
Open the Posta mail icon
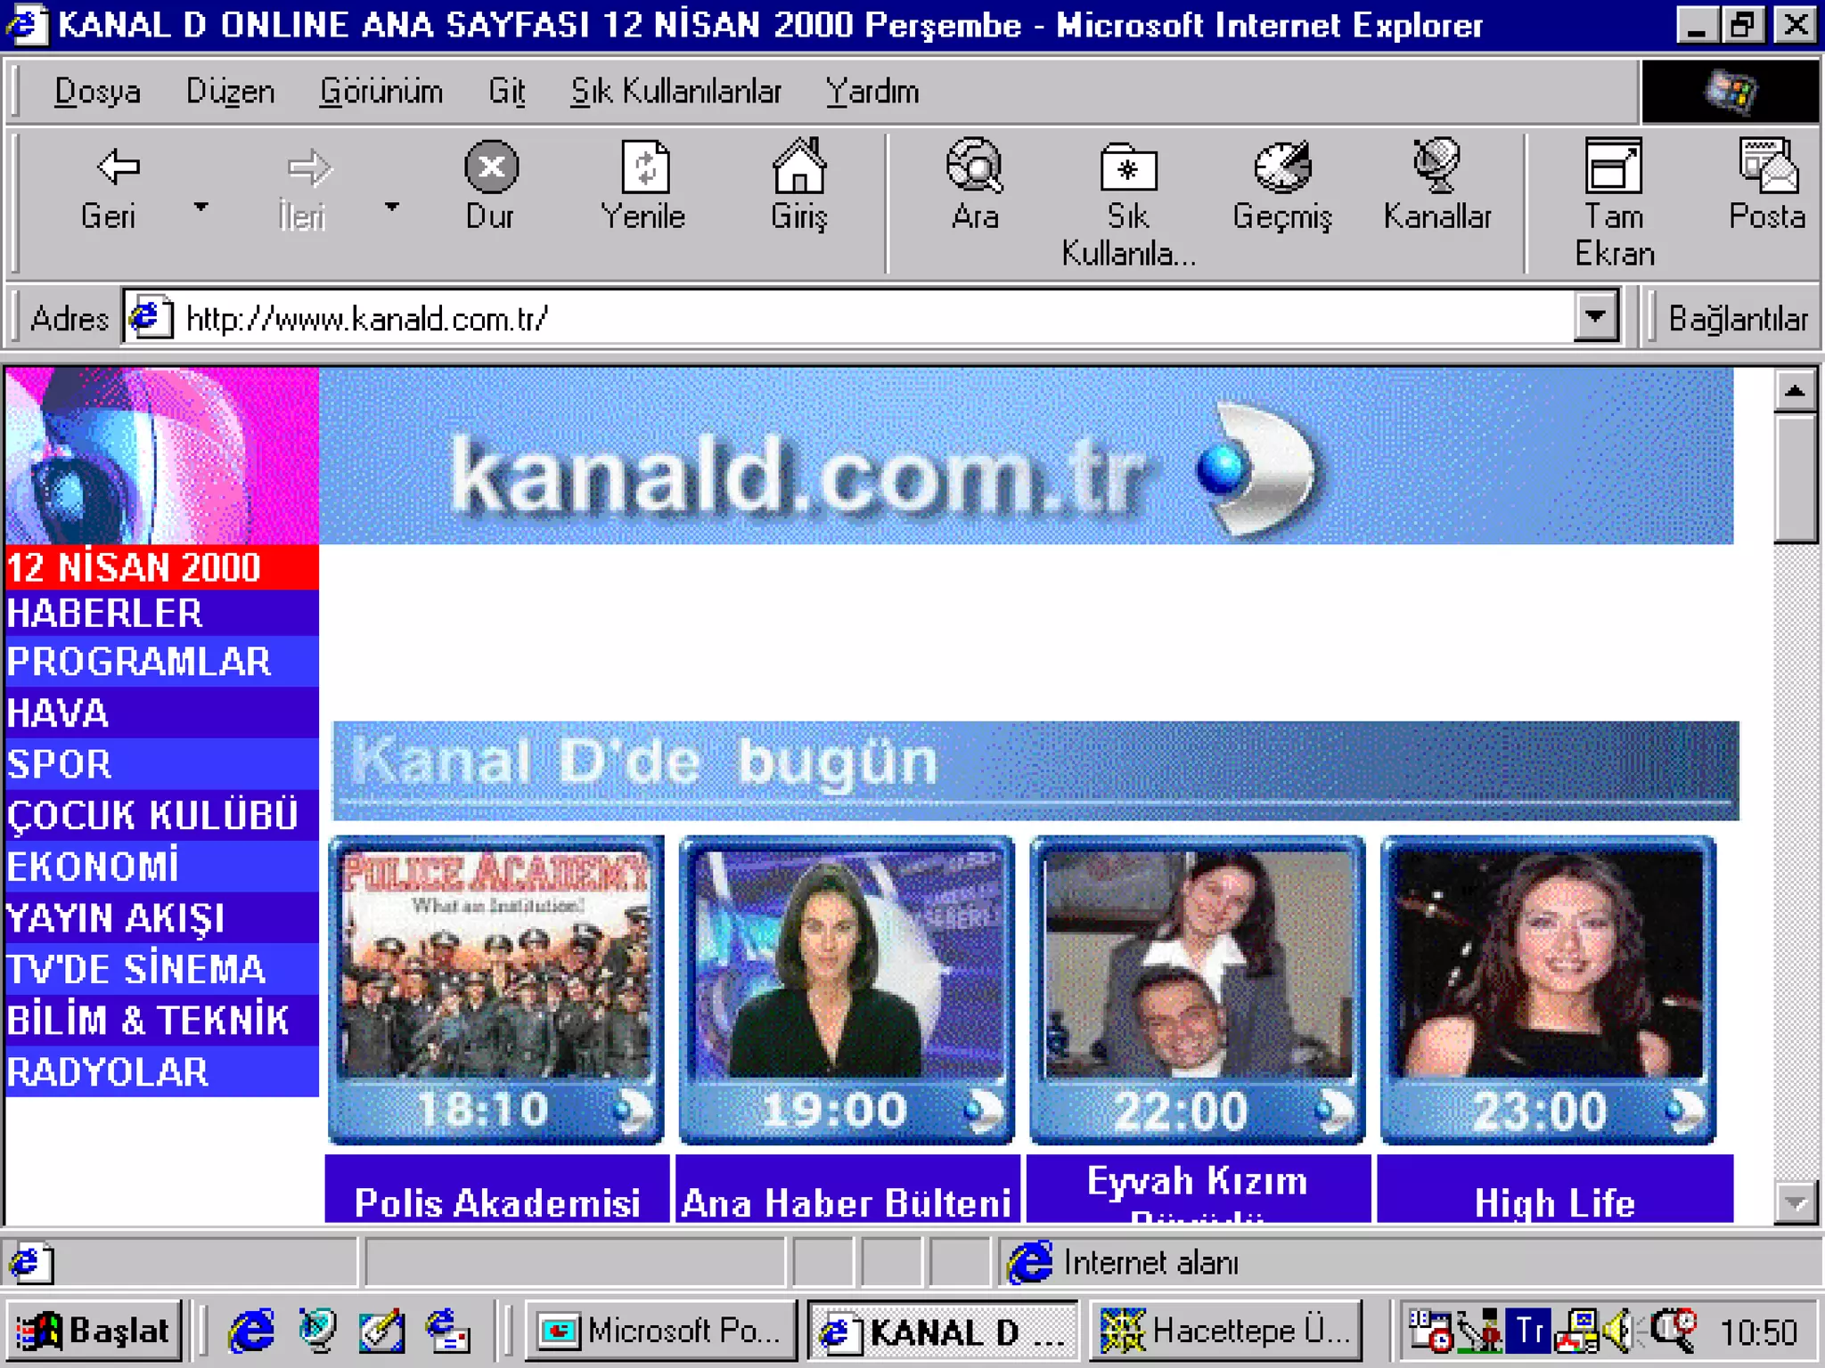pos(1767,167)
